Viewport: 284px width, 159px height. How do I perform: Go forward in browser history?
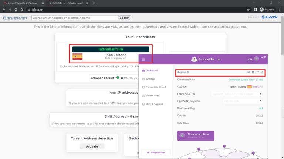10,10
